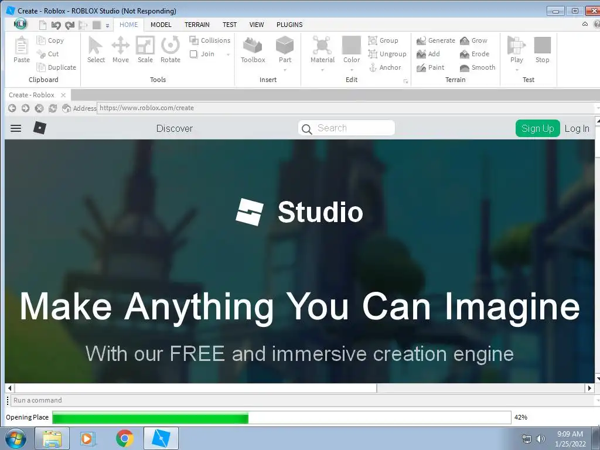Click the horizontal scrollbar right arrow

click(x=589, y=388)
